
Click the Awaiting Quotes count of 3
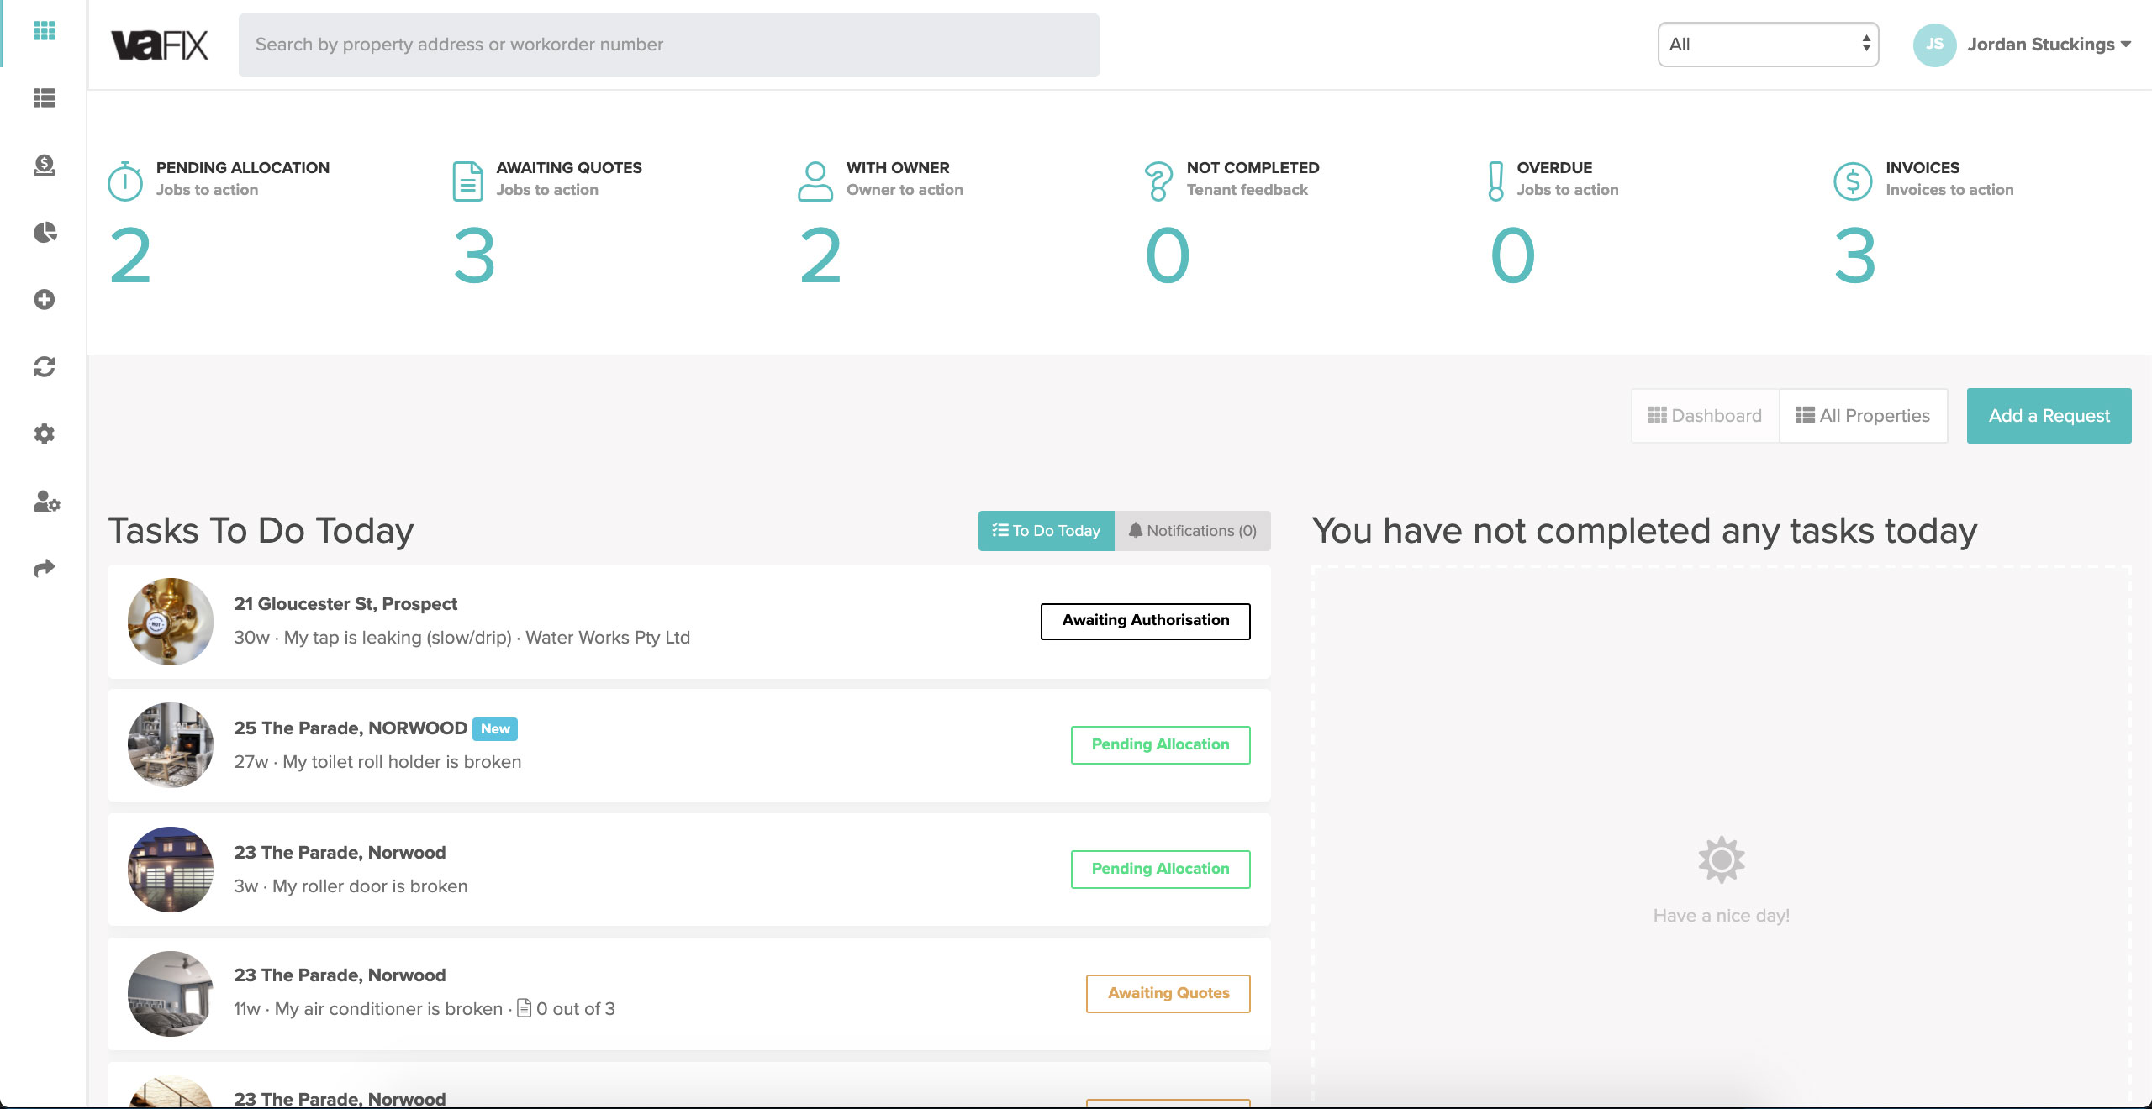pos(474,256)
